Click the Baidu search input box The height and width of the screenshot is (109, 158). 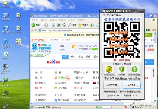(81, 62)
